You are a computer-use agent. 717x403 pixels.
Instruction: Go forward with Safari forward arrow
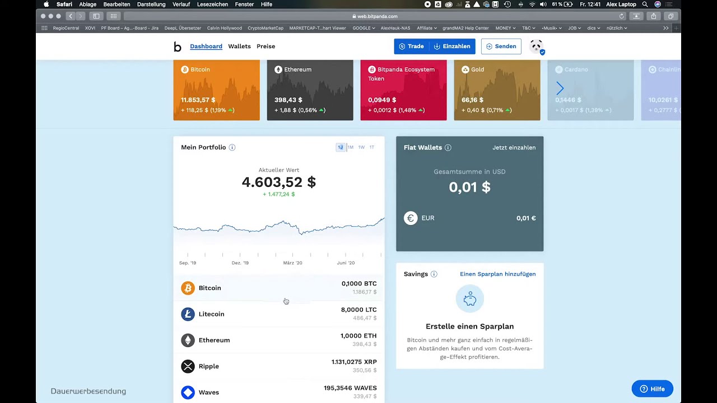(x=80, y=16)
